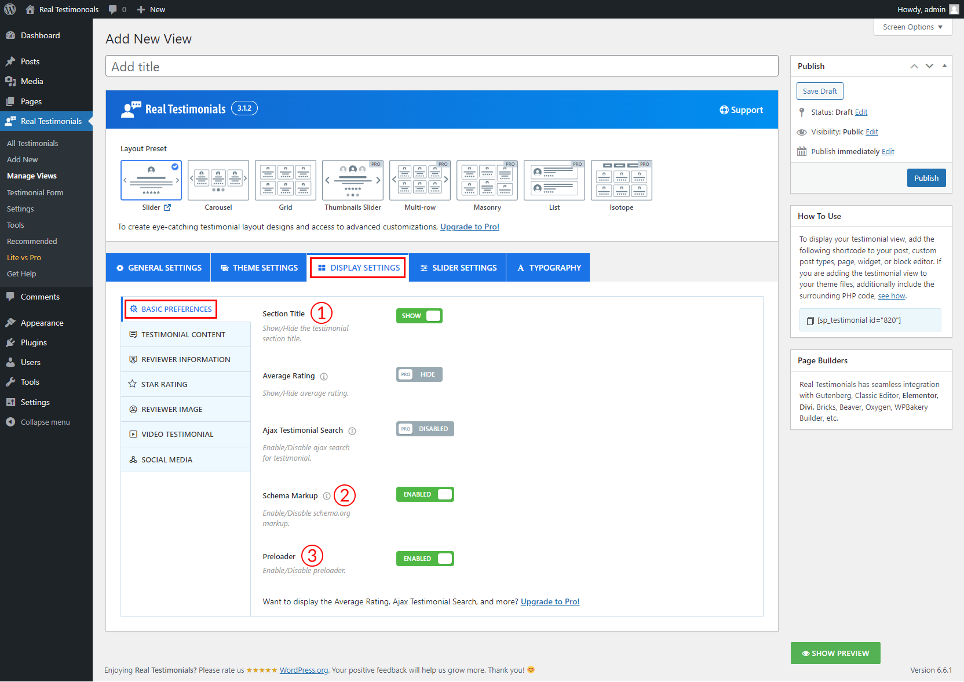Open the 'see how' link
The height and width of the screenshot is (682, 964).
pyautogui.click(x=891, y=296)
